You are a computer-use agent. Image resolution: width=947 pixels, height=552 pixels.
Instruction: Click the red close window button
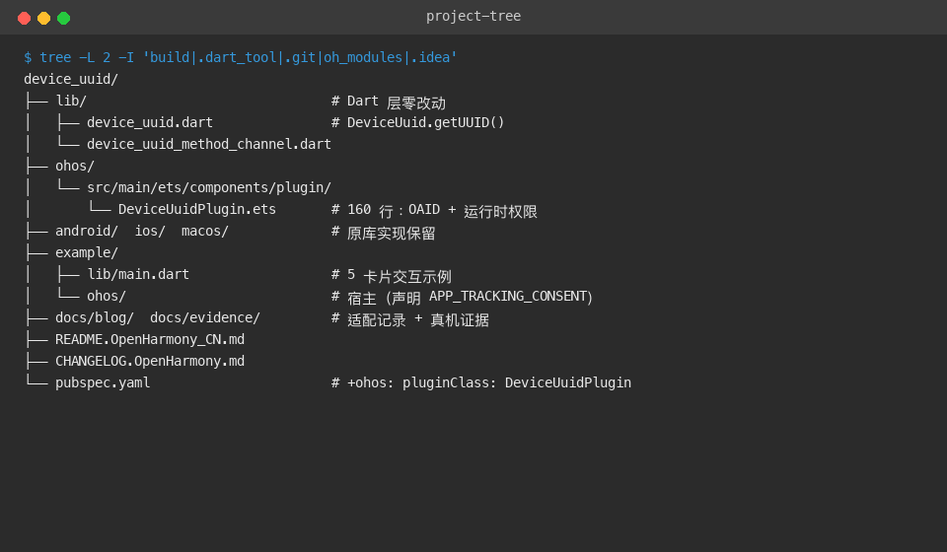click(24, 18)
